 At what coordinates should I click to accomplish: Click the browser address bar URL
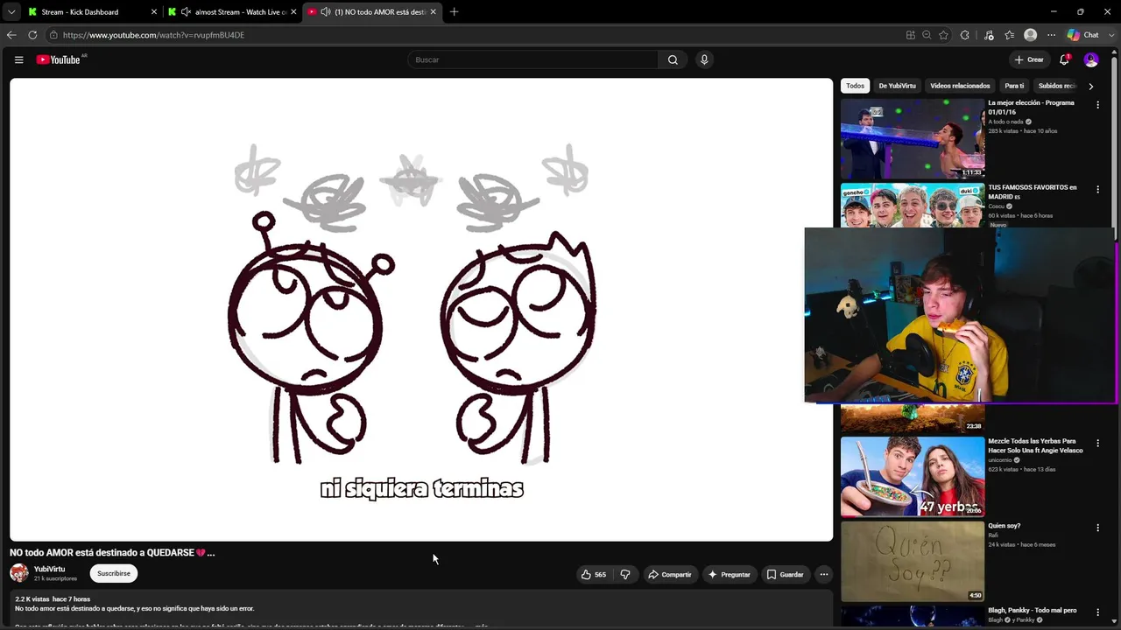point(153,35)
